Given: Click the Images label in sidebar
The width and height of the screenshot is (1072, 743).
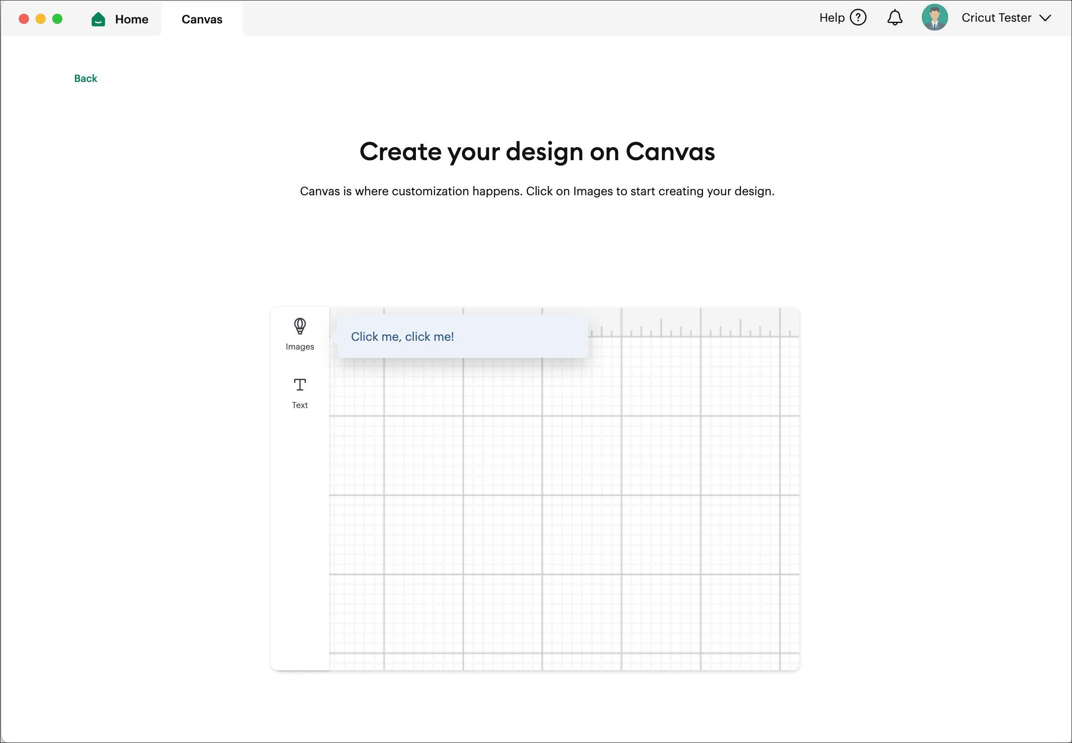Looking at the screenshot, I should (x=300, y=347).
